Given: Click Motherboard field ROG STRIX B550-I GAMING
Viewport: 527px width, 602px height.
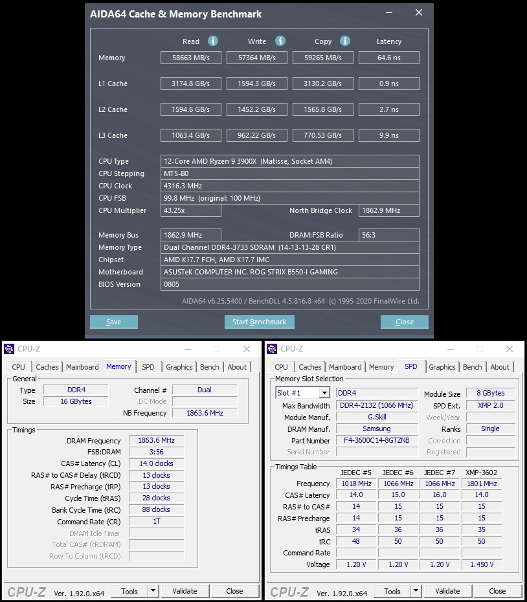Looking at the screenshot, I should click(290, 272).
